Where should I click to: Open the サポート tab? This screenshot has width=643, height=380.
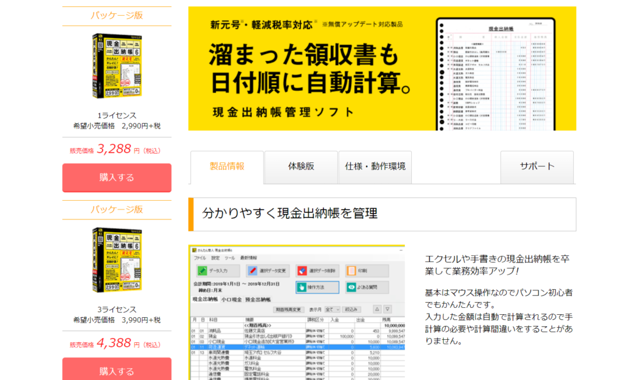click(538, 167)
